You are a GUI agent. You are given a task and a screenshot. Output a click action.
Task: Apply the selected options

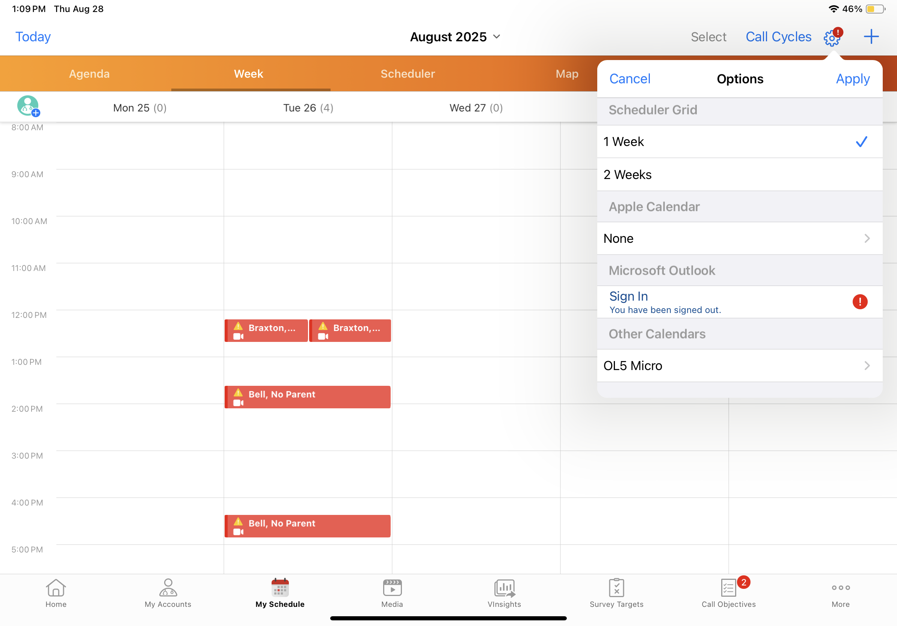tap(852, 78)
